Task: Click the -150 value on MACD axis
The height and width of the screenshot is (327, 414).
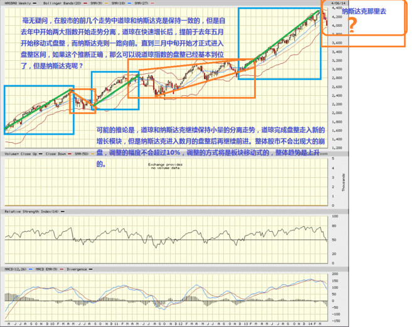Action: (336, 321)
